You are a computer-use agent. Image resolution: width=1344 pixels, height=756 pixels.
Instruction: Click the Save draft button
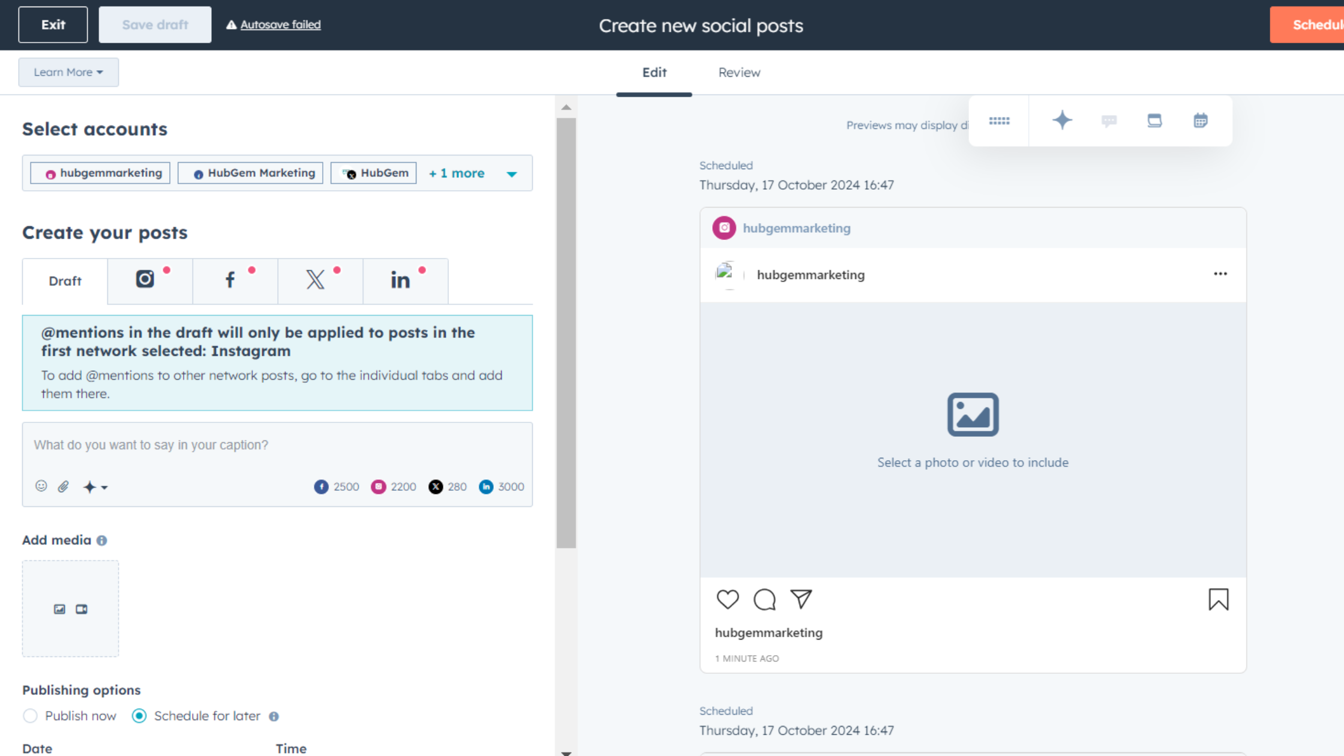coord(154,24)
